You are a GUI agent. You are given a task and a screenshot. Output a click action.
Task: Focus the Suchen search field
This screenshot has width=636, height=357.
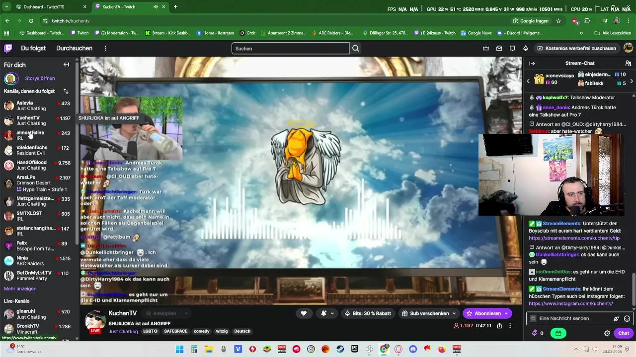click(290, 48)
